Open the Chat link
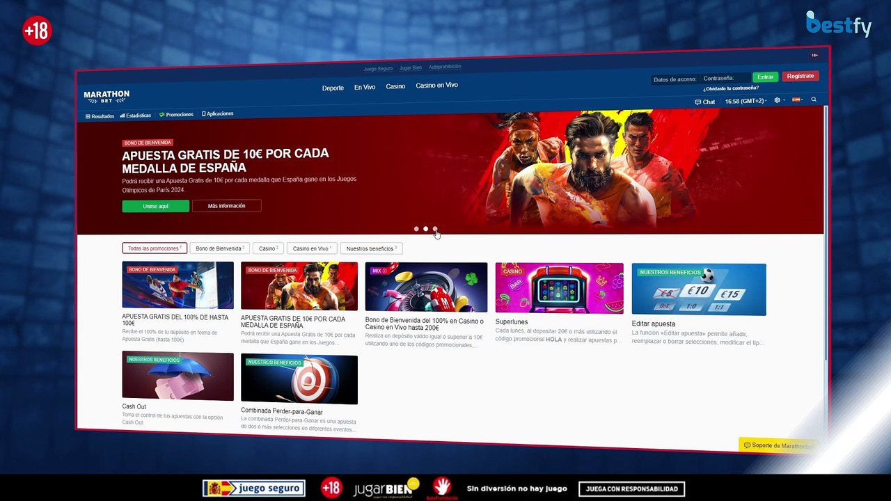The height and width of the screenshot is (501, 891). coord(705,102)
